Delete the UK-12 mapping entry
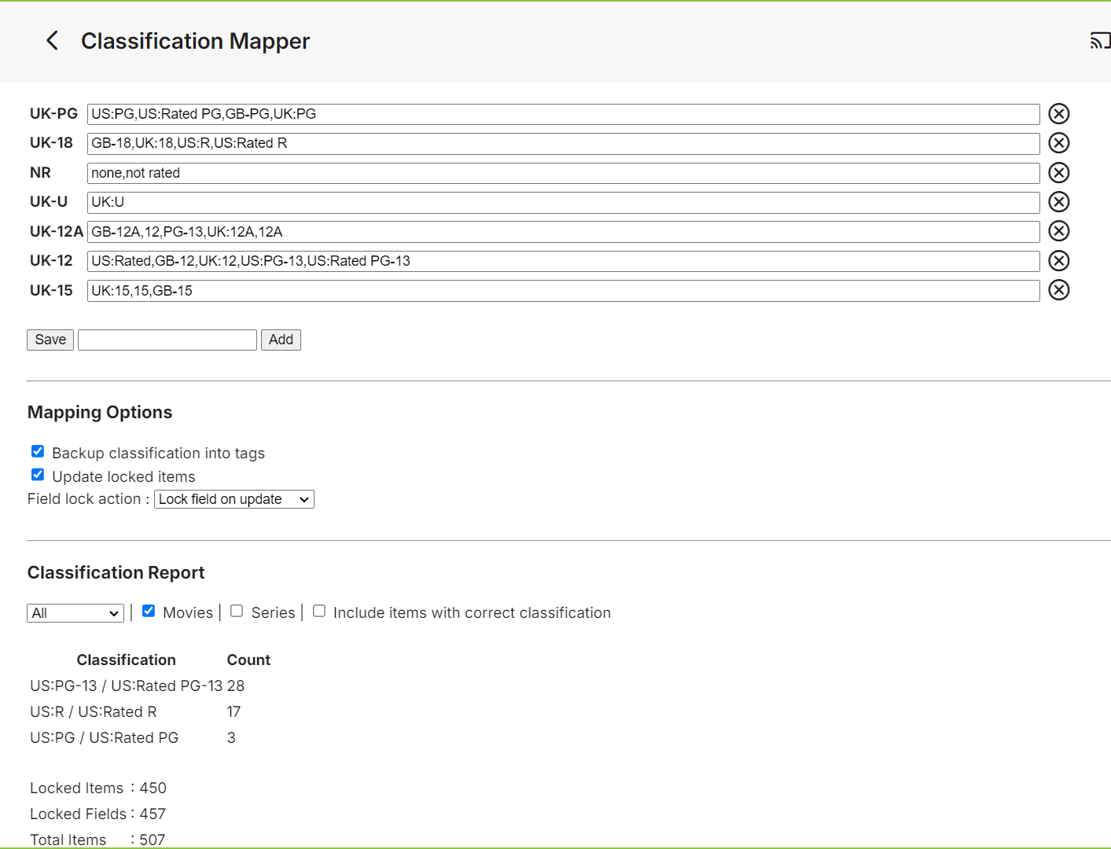Viewport: 1111px width, 849px height. point(1058,260)
